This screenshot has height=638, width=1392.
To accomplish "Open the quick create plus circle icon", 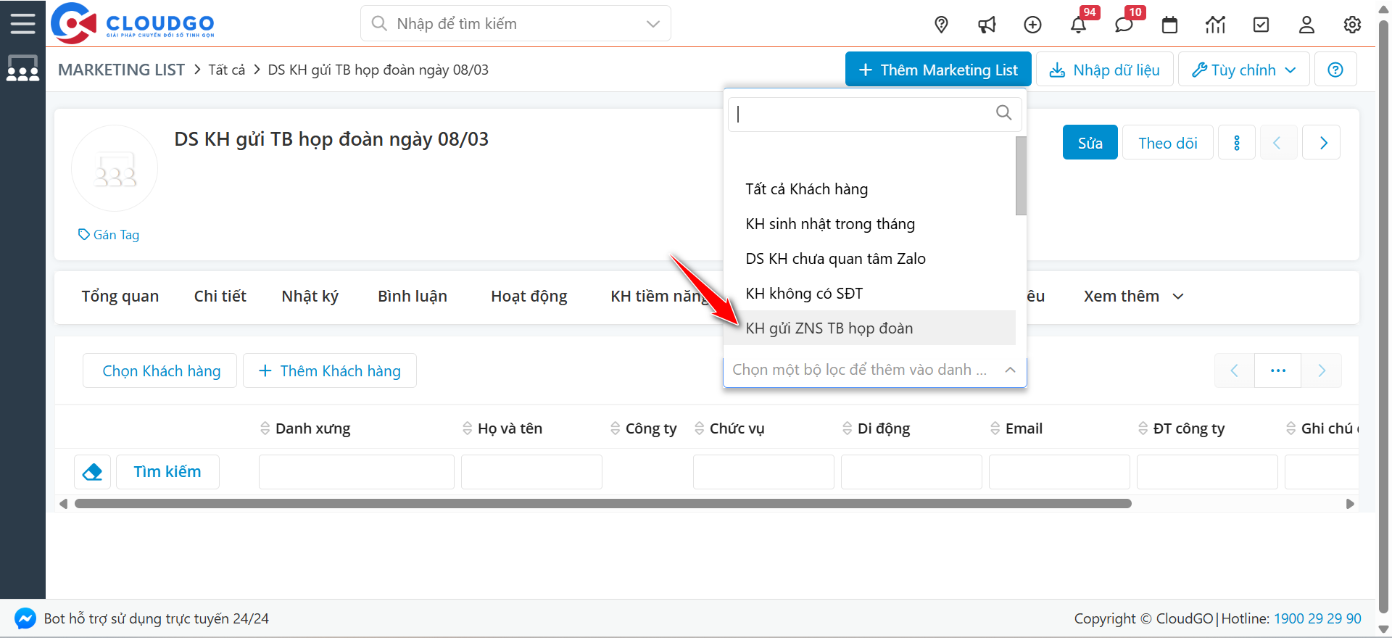I will (x=1032, y=25).
